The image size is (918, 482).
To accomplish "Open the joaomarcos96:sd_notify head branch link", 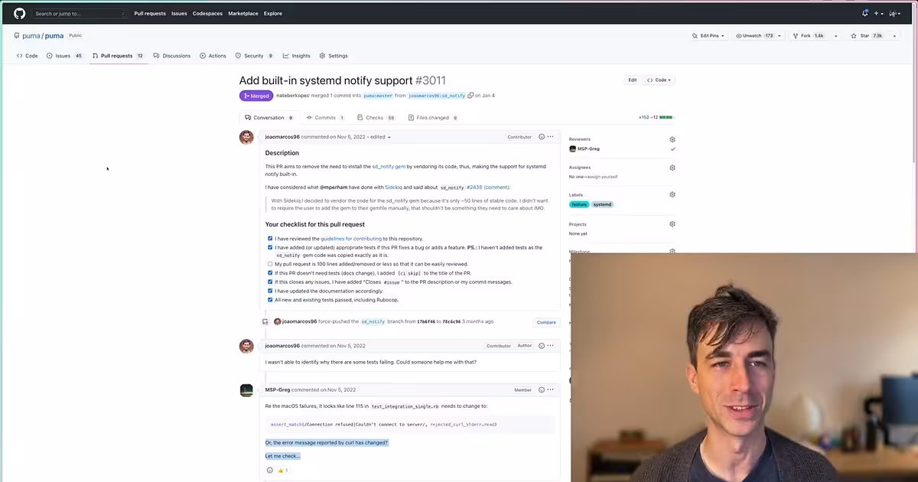I will tap(437, 96).
